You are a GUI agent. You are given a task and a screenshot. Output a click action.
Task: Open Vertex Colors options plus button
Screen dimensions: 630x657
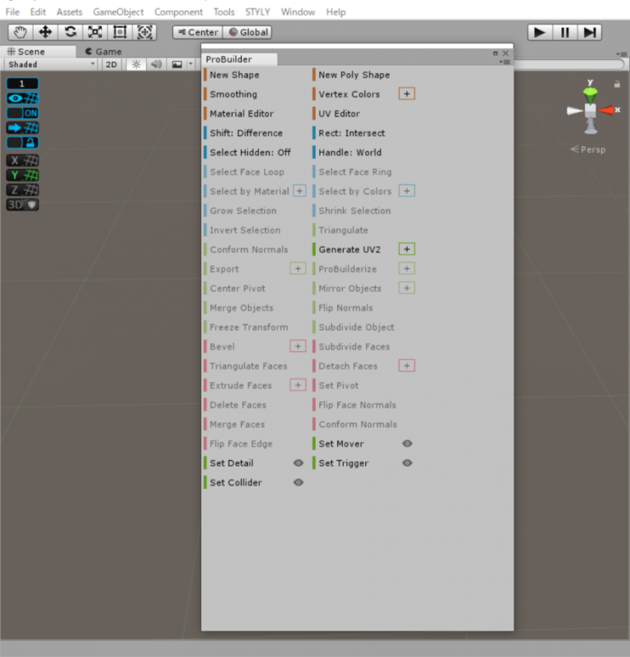407,94
